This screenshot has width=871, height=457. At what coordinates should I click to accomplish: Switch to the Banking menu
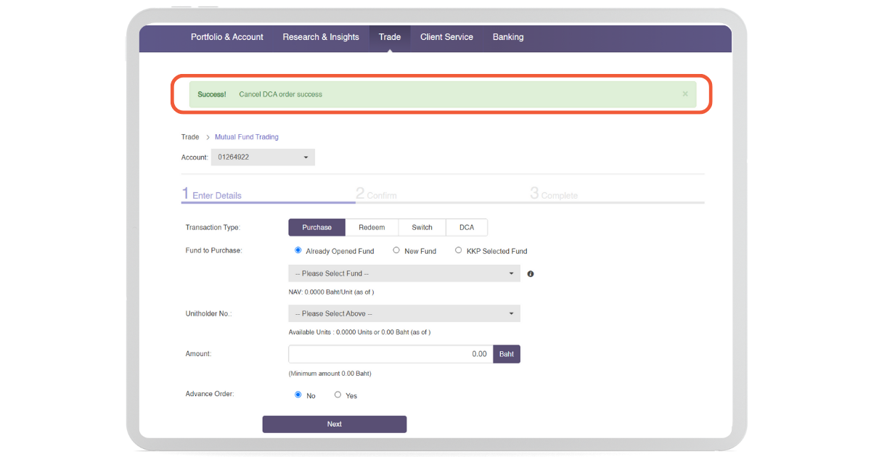507,37
